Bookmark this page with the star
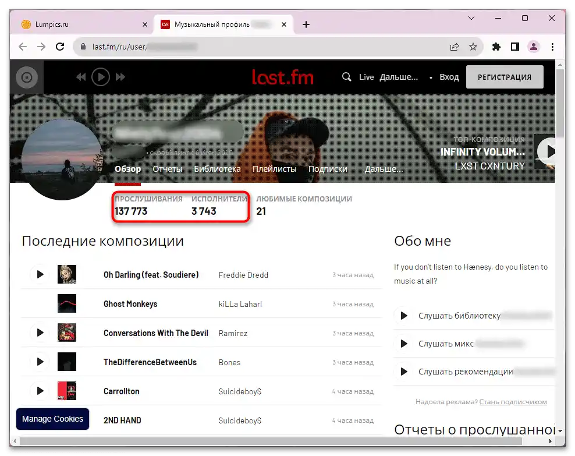 pyautogui.click(x=473, y=47)
